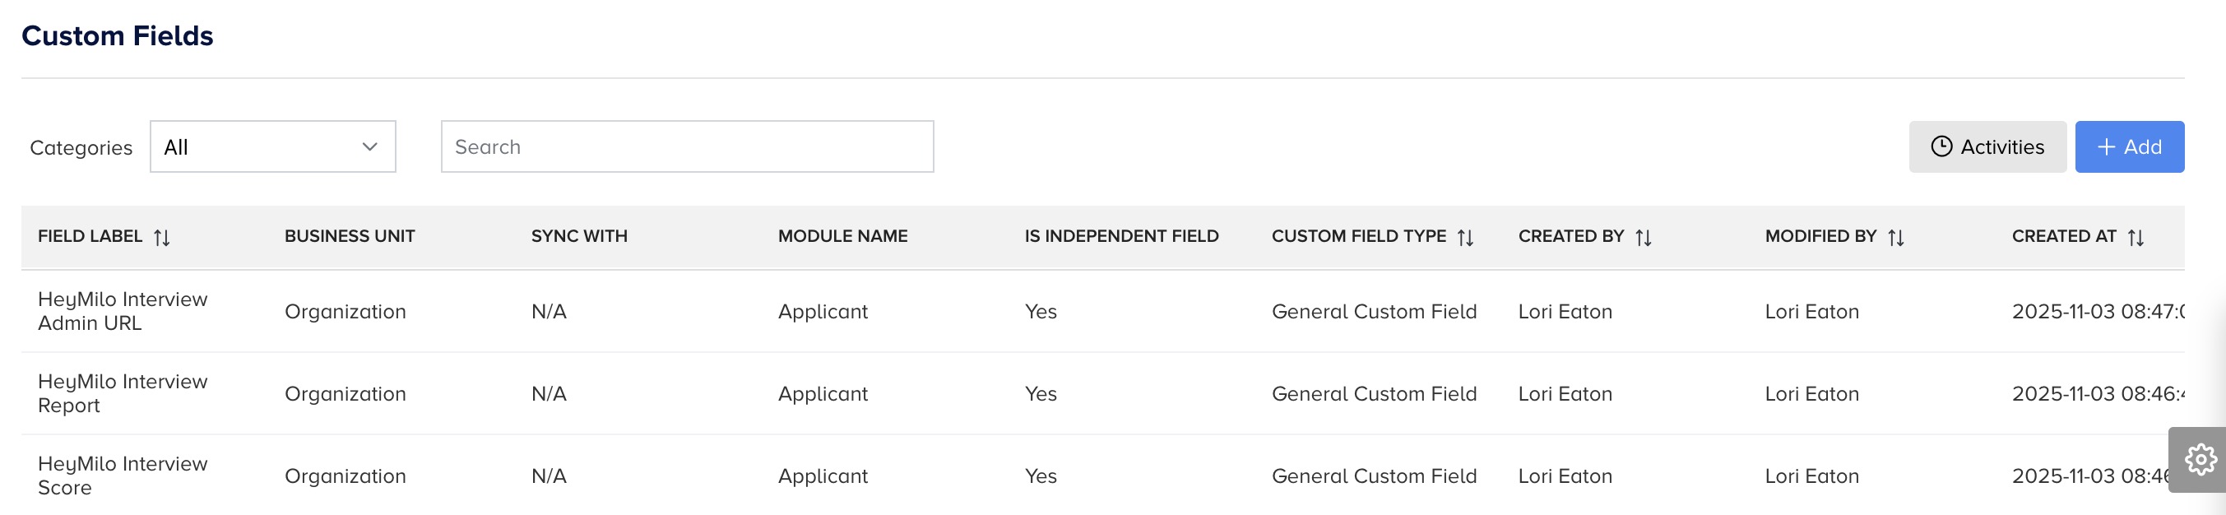Click into the Search field
The image size is (2226, 515).
tap(687, 147)
